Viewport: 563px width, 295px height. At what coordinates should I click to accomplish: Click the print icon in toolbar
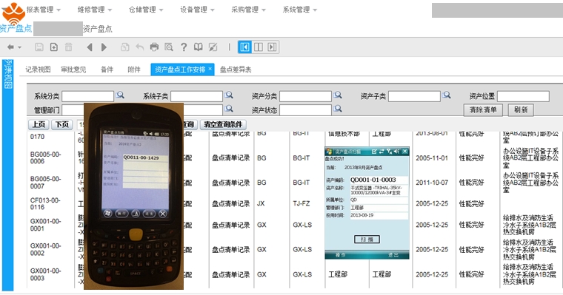154,47
